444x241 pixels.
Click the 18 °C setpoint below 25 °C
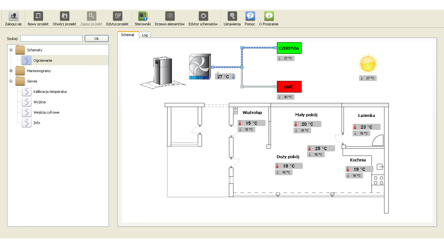coord(316,154)
